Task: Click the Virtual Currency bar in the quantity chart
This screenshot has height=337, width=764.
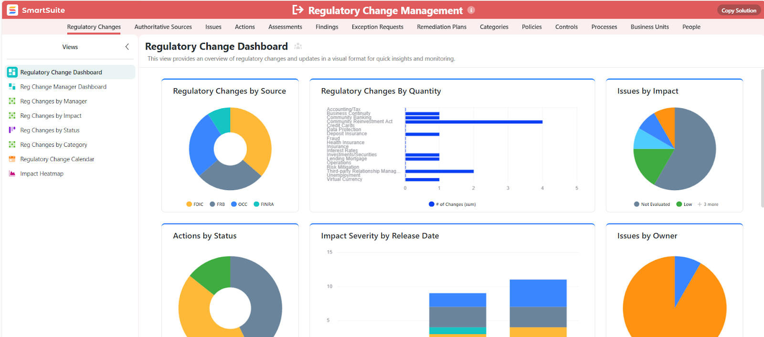Action: pyautogui.click(x=422, y=180)
